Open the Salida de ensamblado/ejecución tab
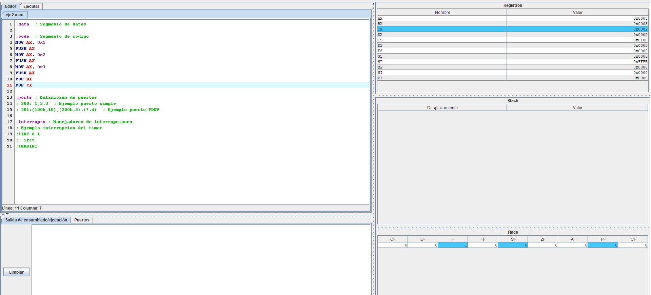Viewport: 651px width, 295px height. pos(36,220)
